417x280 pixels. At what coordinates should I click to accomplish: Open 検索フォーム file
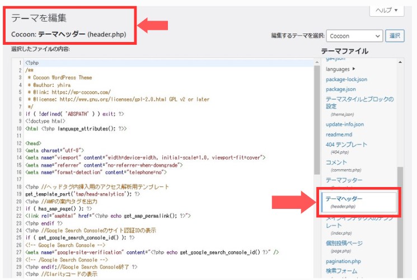point(341,271)
